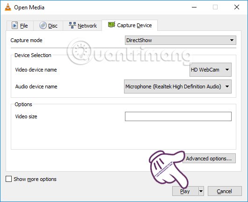Select the Capture Device tab

click(130, 25)
